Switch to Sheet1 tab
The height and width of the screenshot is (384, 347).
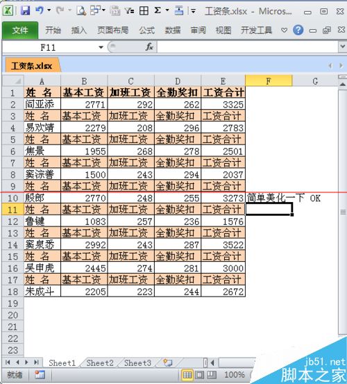pos(62,362)
